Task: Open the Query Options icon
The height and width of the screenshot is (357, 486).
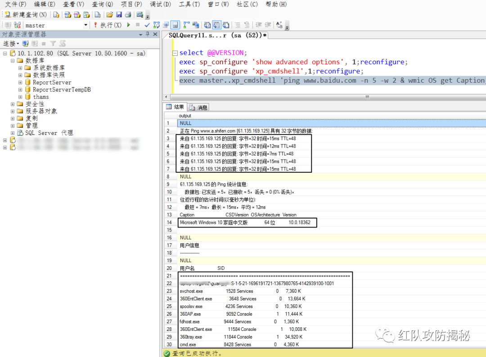Action: [166, 25]
